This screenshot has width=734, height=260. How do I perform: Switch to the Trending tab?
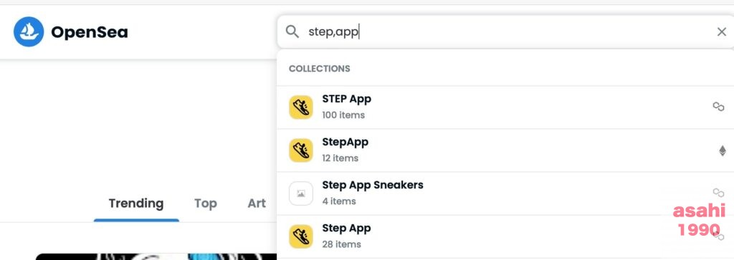136,204
